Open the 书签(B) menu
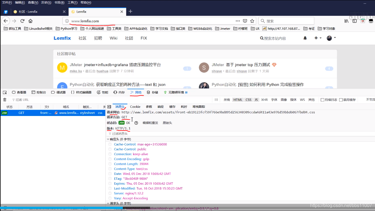This screenshot has width=375, height=211. click(59, 3)
